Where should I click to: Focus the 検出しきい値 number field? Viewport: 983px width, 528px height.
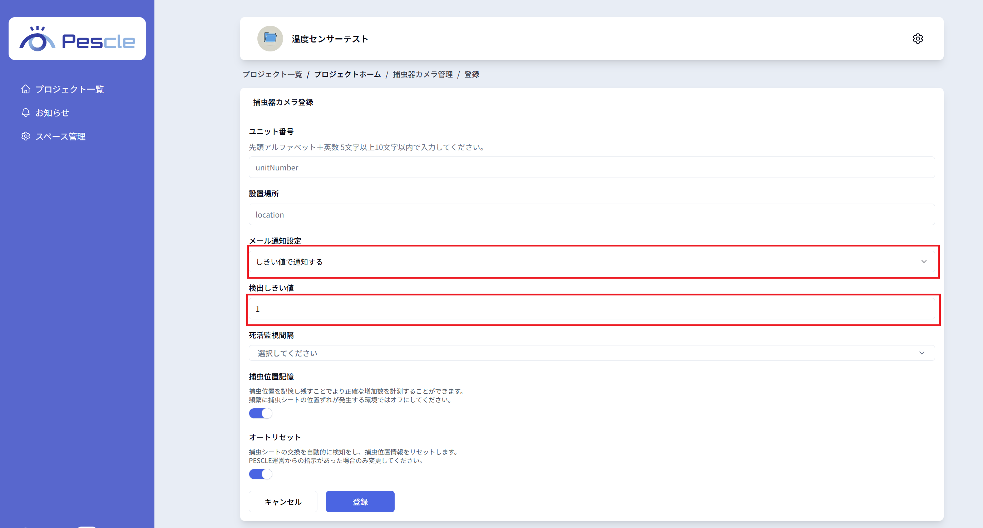pos(592,309)
